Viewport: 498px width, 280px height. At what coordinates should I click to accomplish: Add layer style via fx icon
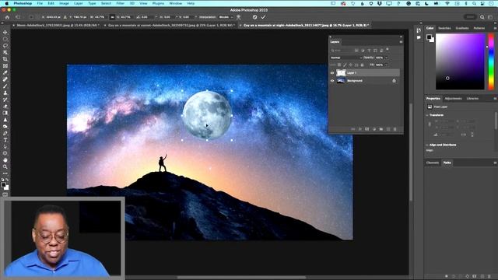pyautogui.click(x=360, y=129)
